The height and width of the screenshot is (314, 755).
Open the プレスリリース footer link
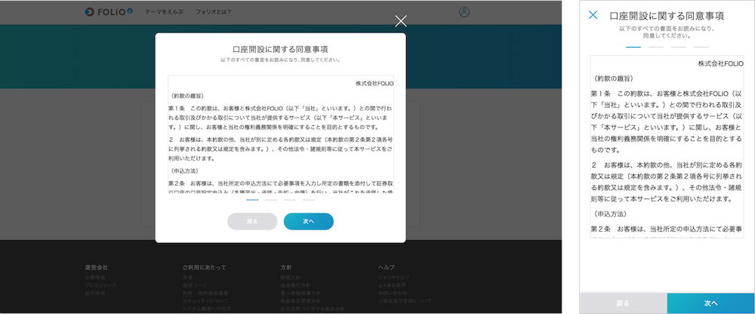point(99,287)
